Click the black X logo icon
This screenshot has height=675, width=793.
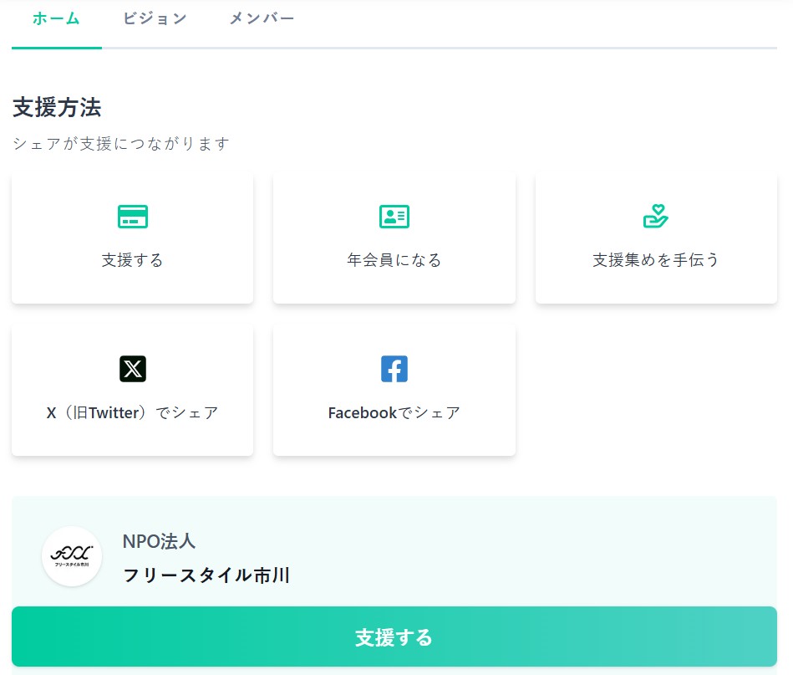(132, 369)
